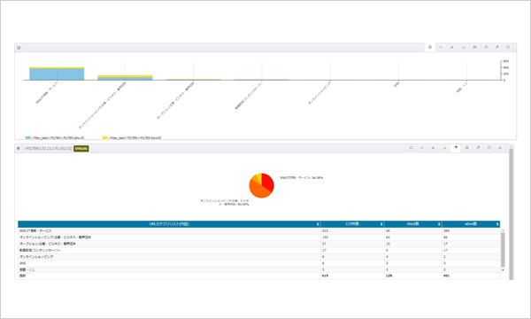Image resolution: width=531 pixels, height=319 pixels.
Task: Sort by the allow count column header
Action: pos(471,224)
